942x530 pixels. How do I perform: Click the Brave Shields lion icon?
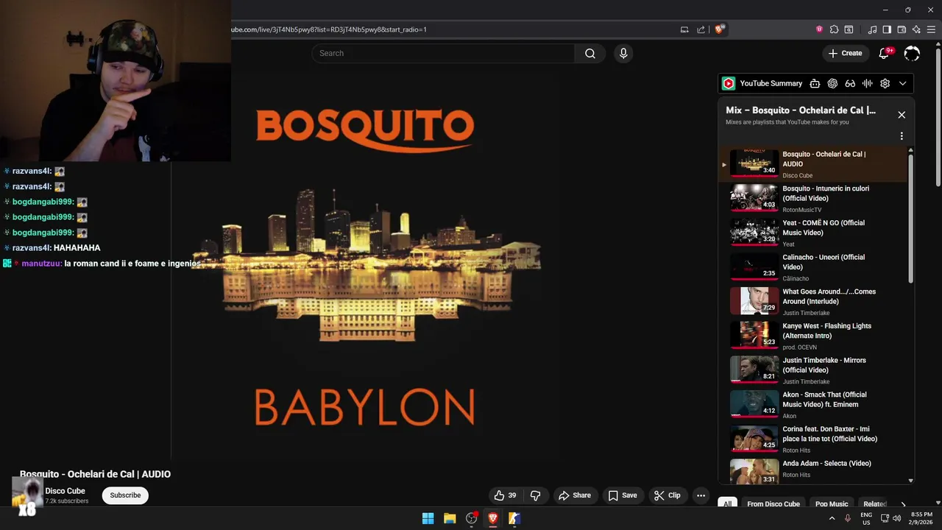coord(719,29)
